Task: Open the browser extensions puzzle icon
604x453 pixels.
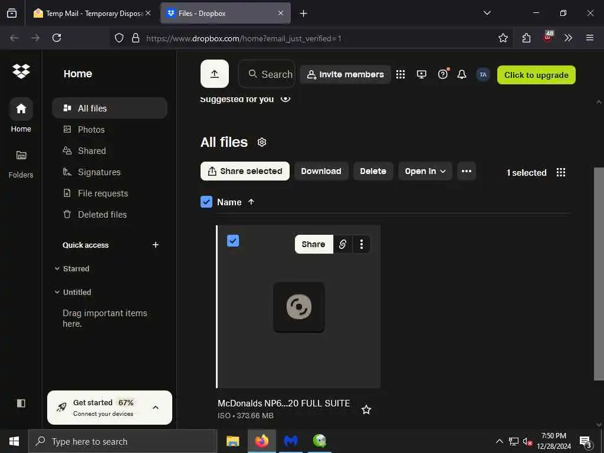Action: pyautogui.click(x=526, y=38)
